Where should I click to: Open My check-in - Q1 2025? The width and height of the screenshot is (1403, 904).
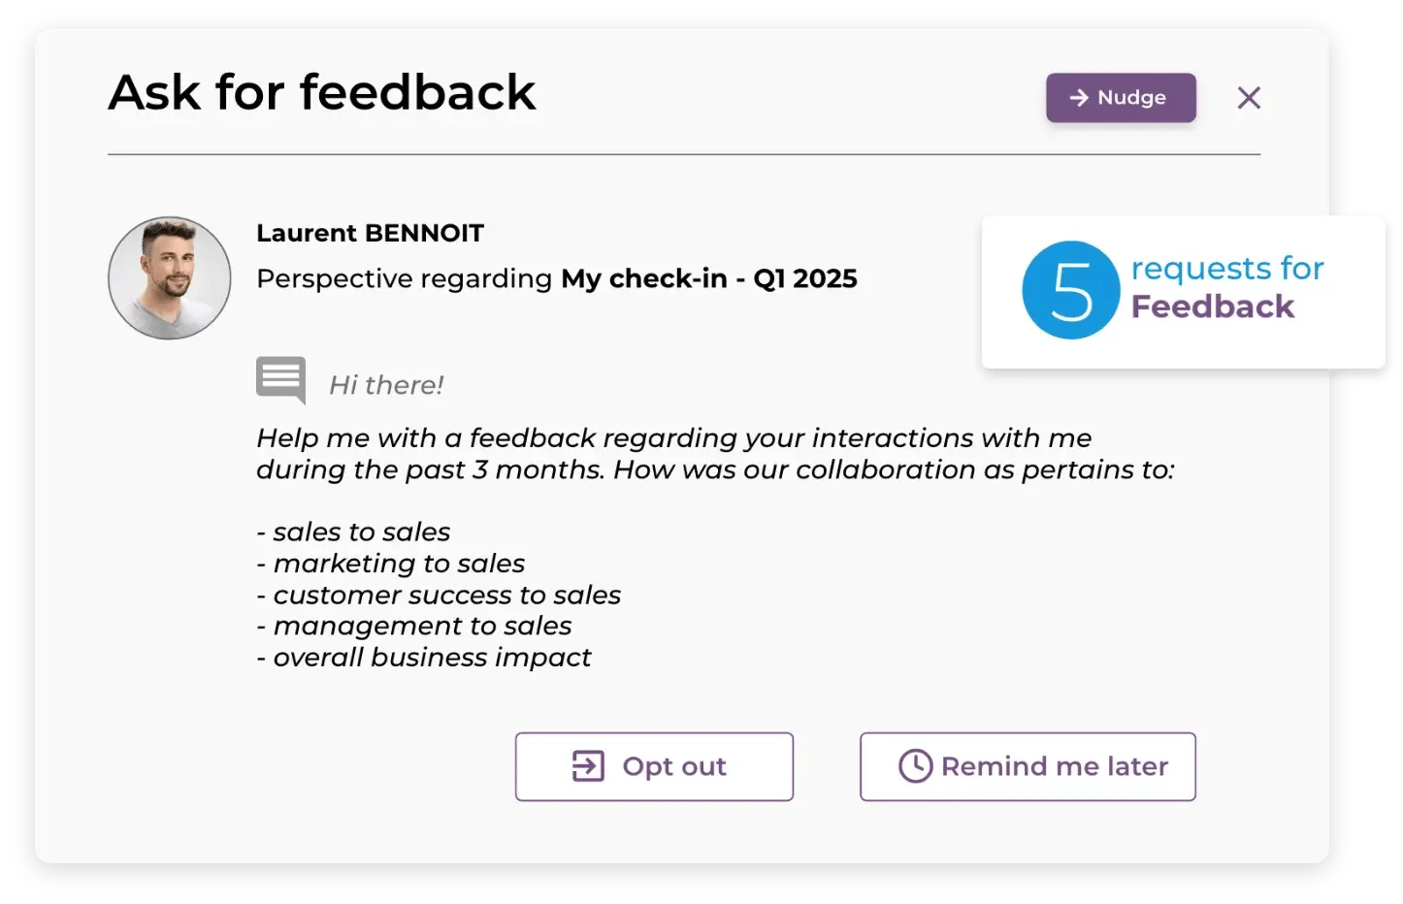pos(709,278)
